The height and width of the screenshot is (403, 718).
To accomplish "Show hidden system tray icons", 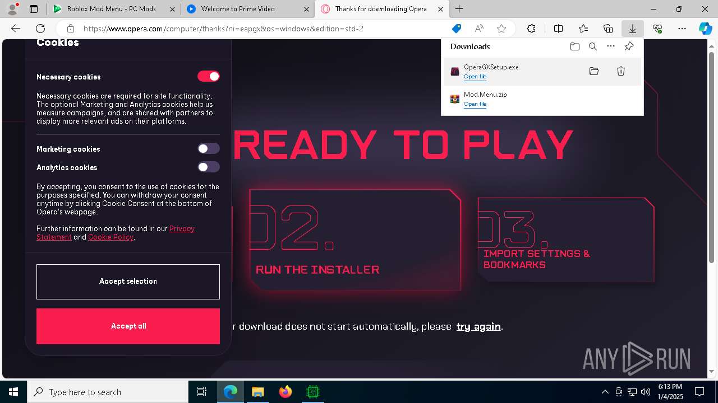I will (605, 392).
